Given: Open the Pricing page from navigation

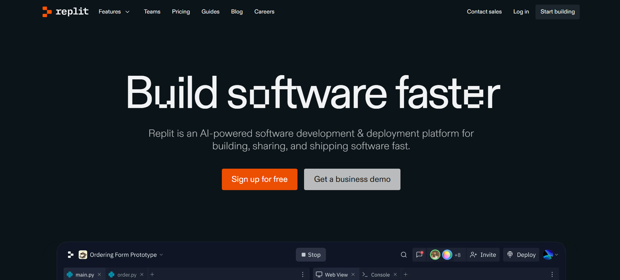Looking at the screenshot, I should [x=181, y=12].
